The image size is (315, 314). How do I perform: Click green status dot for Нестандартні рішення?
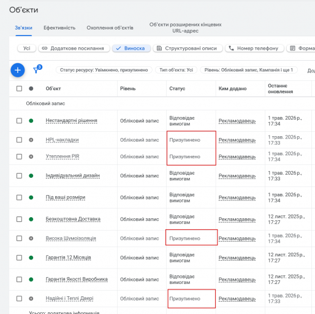[x=31, y=121]
